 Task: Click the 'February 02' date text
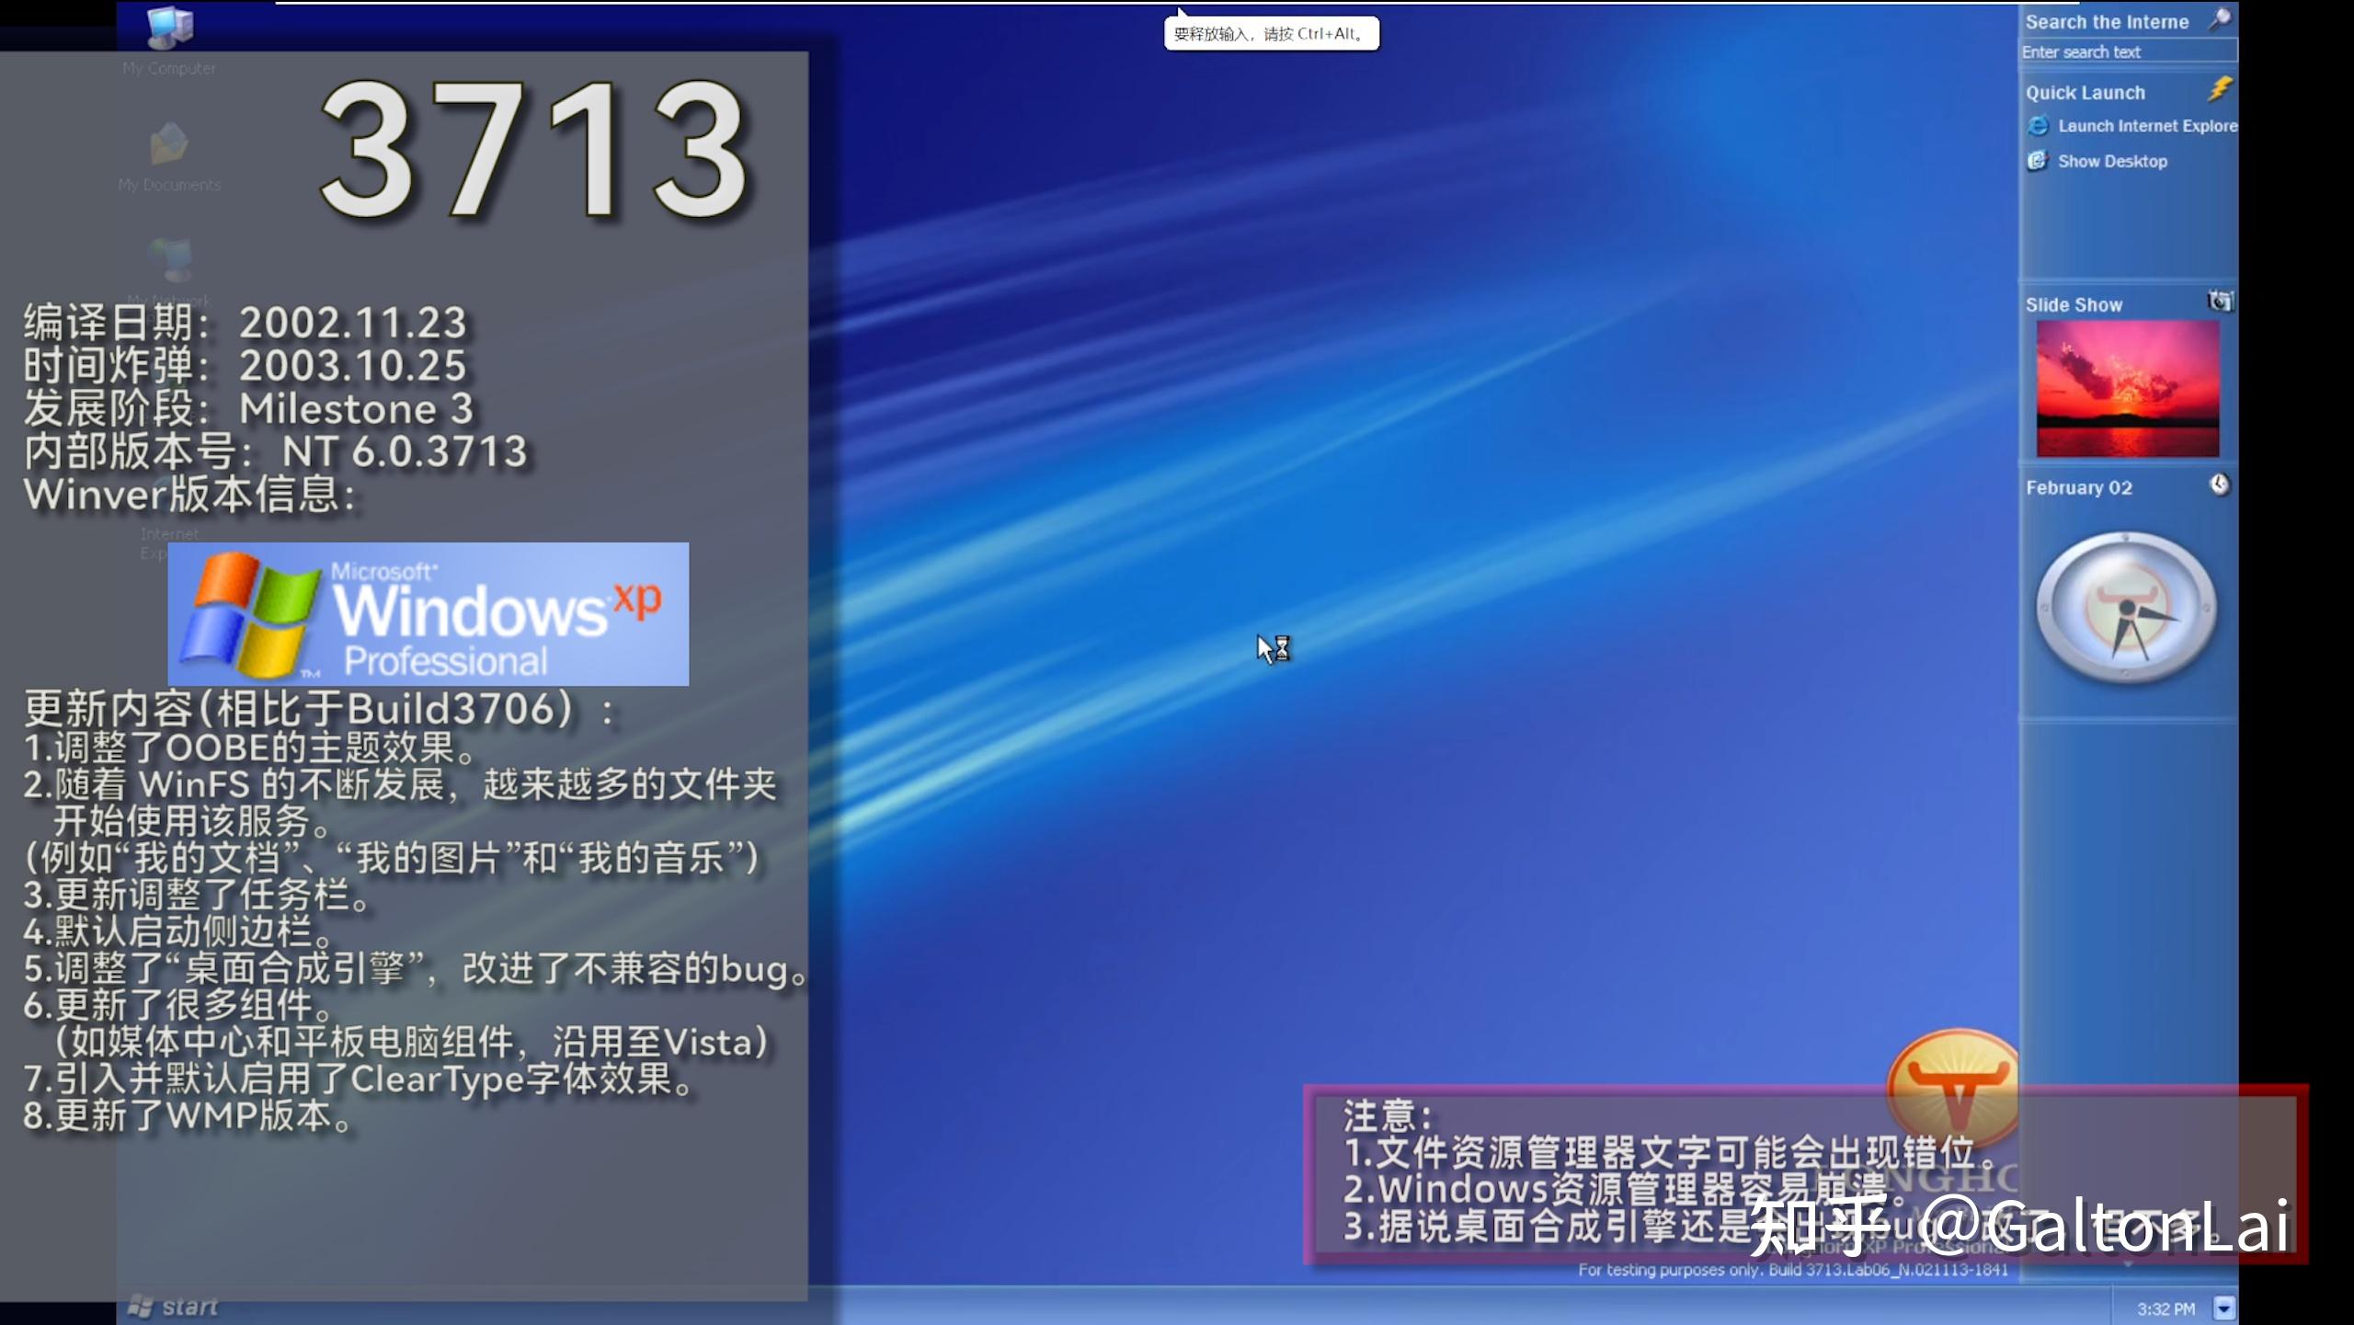2078,488
